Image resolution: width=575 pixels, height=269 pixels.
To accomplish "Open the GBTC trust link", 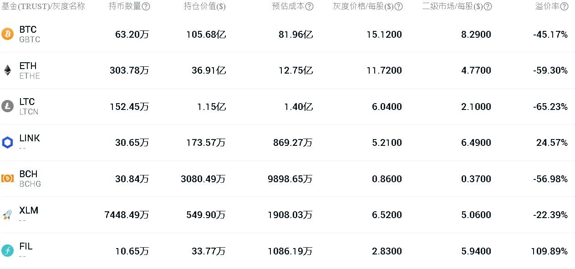I will tap(30, 40).
